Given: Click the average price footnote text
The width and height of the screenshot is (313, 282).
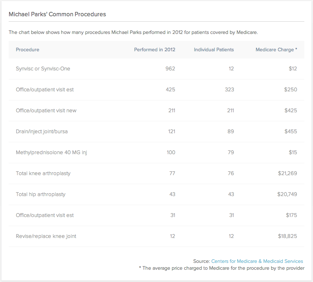Looking at the screenshot, I should click(221, 268).
